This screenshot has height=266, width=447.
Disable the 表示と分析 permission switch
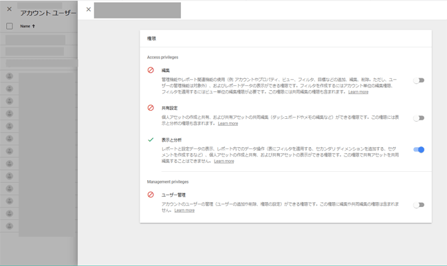(x=419, y=150)
